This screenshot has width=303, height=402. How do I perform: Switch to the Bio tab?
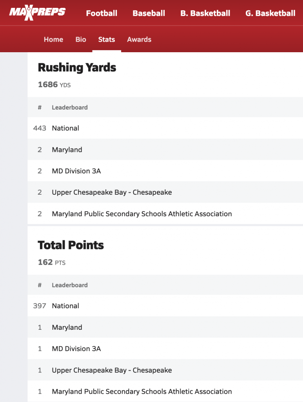click(81, 39)
